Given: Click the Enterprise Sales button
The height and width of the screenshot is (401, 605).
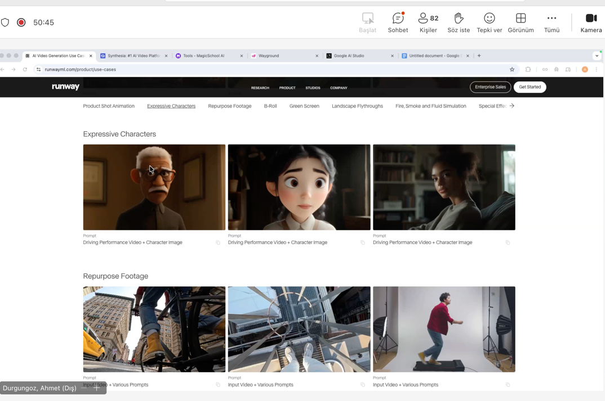Looking at the screenshot, I should [490, 87].
